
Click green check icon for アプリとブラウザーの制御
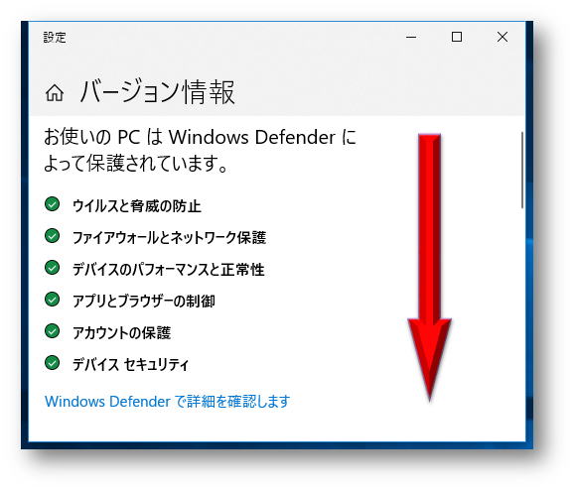pyautogui.click(x=52, y=300)
